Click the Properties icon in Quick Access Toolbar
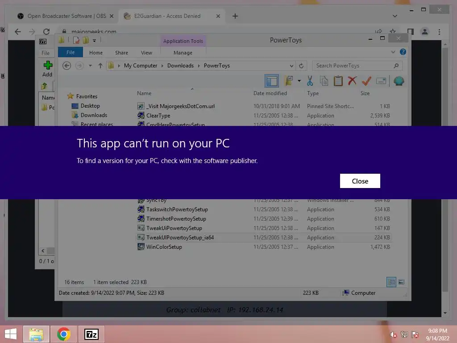Viewport: 457px width, 343px height. click(76, 40)
